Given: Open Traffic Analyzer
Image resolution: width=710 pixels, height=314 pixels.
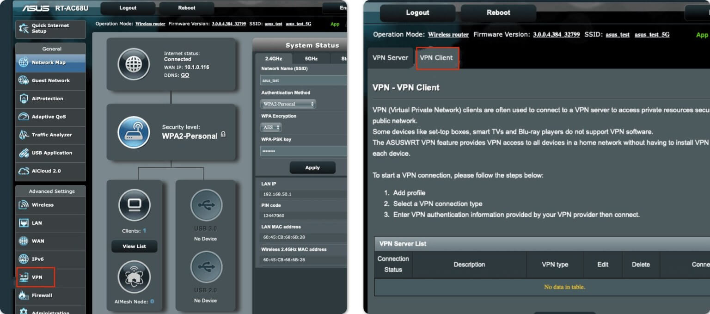Looking at the screenshot, I should point(51,135).
